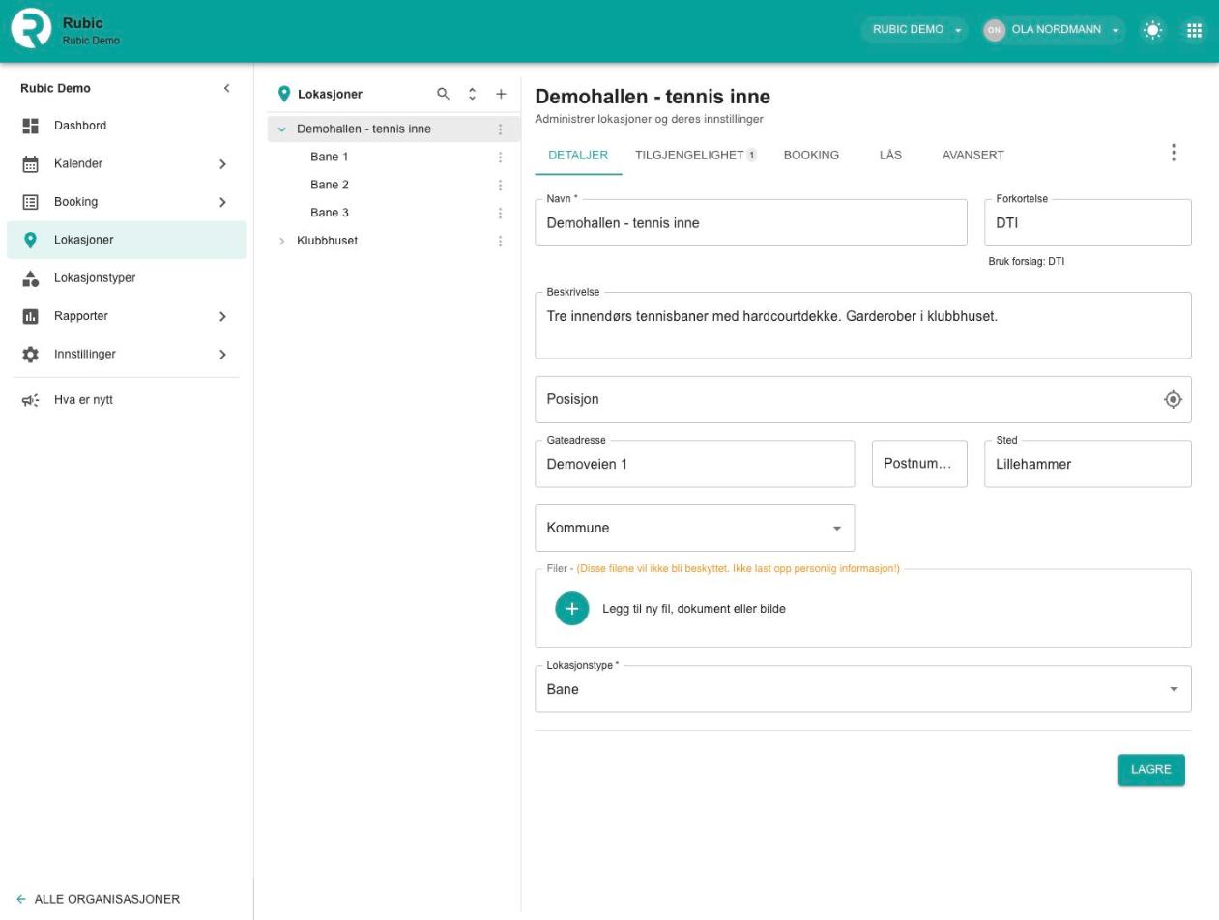1219x920 pixels.
Task: Open the Kommune dropdown
Action: [x=695, y=528]
